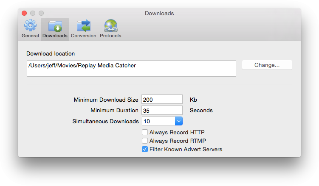Click the 'Minimum Duration' label

pos(114,110)
